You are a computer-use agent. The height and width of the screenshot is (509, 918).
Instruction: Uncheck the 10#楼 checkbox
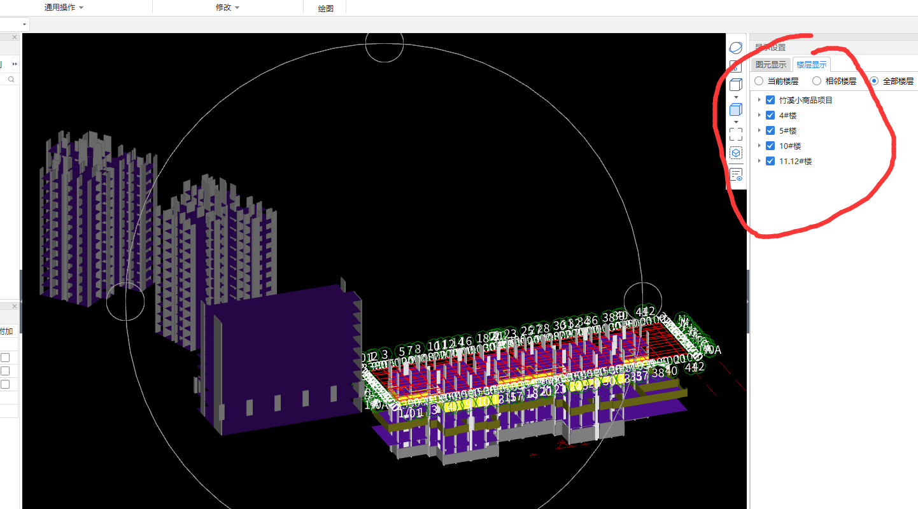pos(770,146)
